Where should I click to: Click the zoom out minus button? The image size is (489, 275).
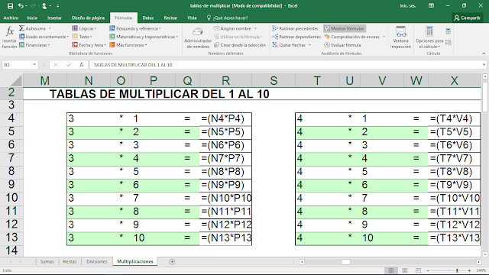[x=428, y=270]
